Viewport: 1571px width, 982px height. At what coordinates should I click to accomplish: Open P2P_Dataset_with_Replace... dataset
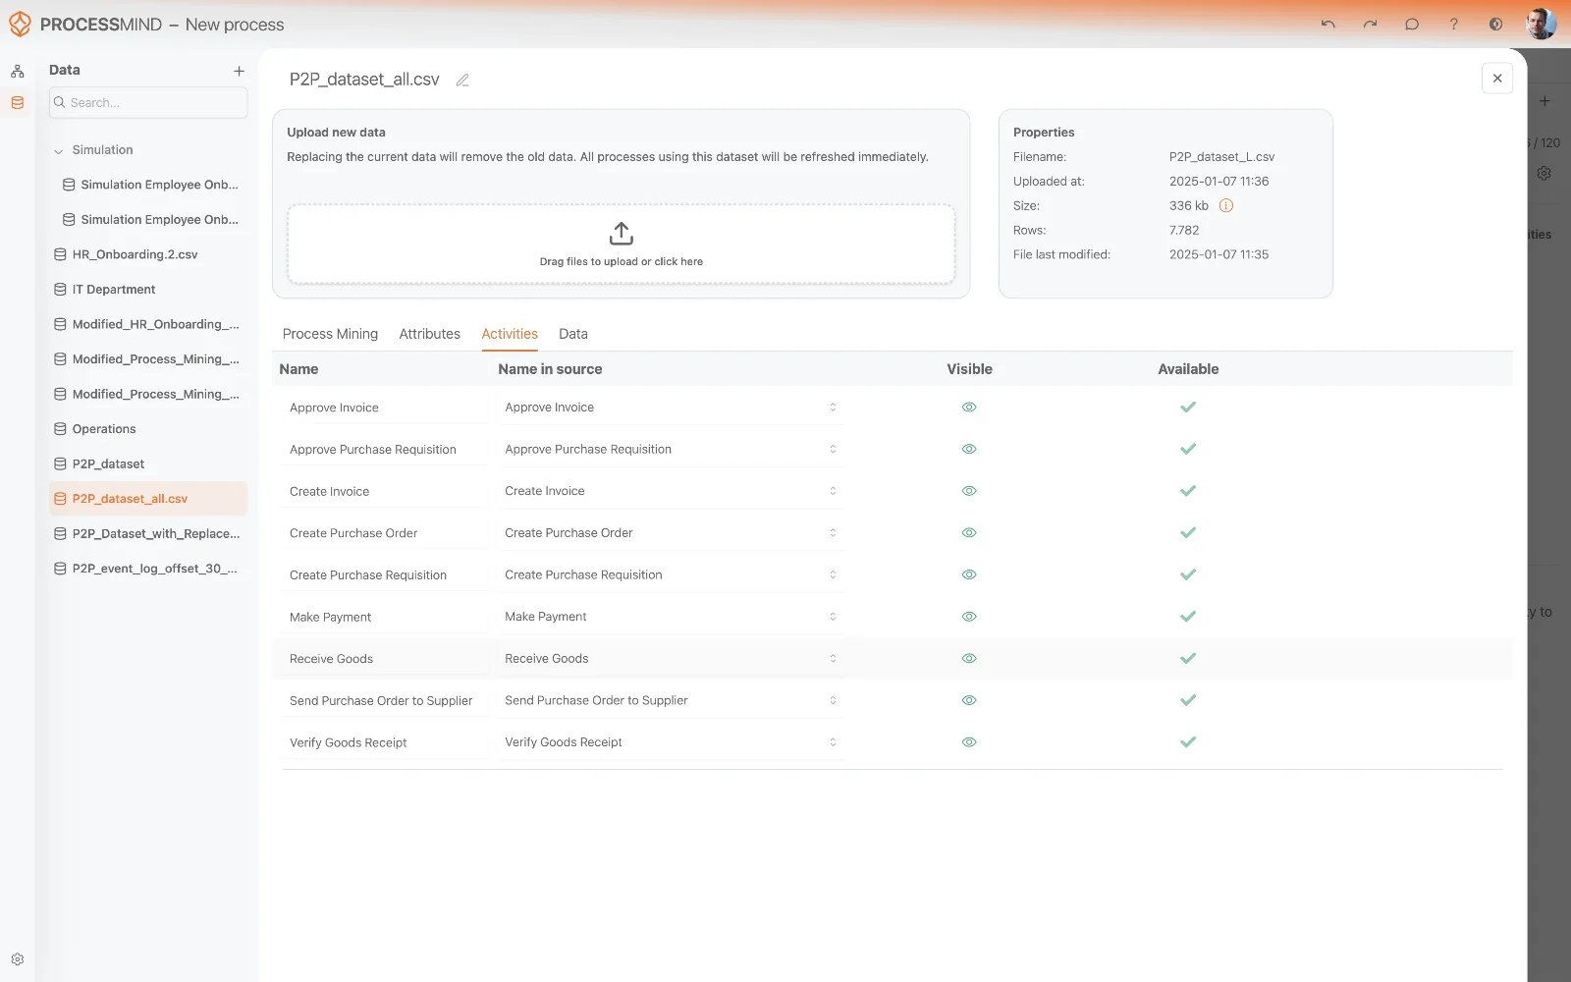pyautogui.click(x=148, y=534)
